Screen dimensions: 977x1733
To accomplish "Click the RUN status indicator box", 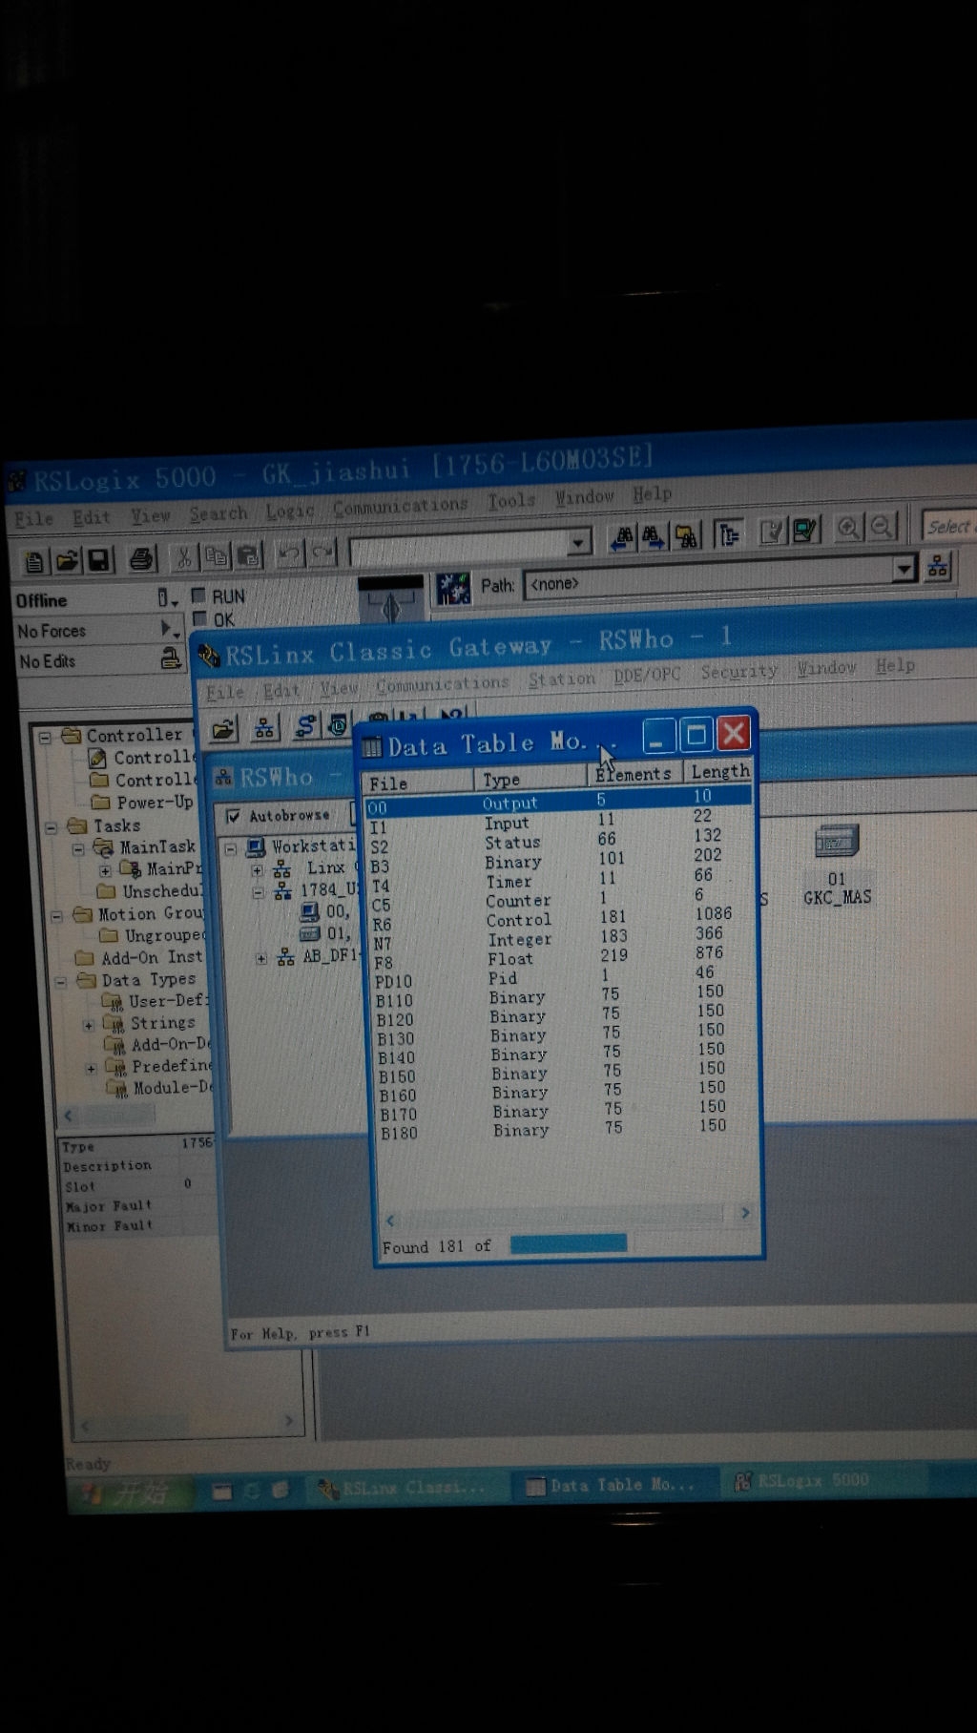I will click(x=198, y=595).
